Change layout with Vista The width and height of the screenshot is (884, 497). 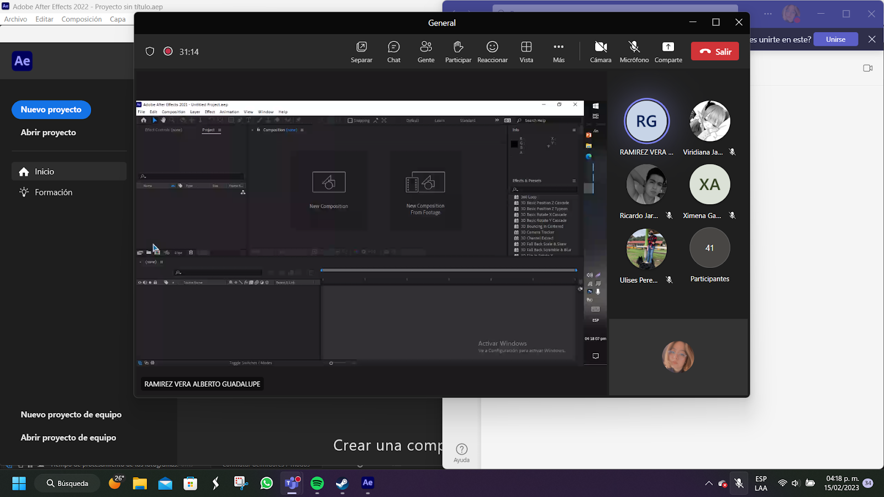527,52
